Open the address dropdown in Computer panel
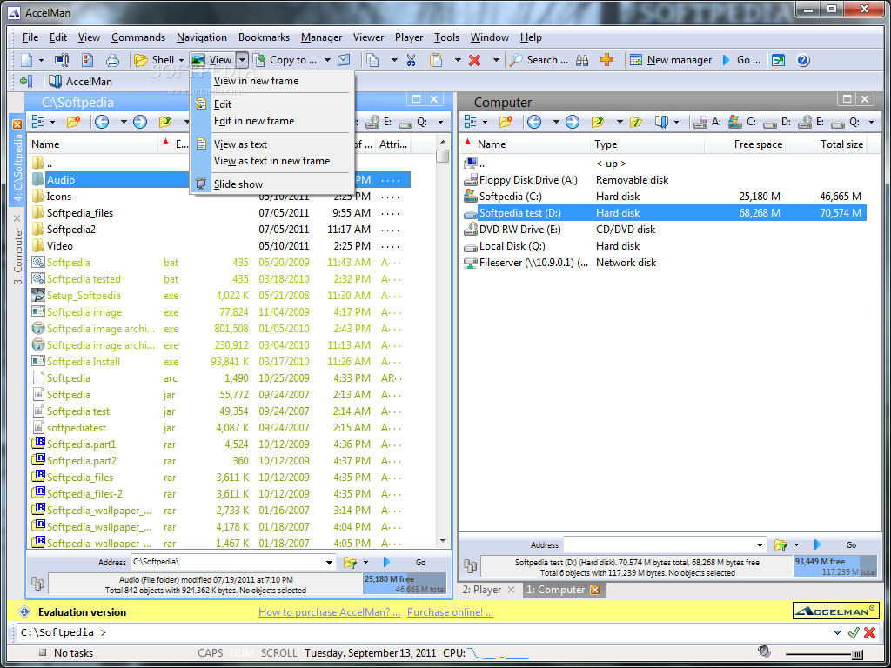The width and height of the screenshot is (891, 668). (760, 544)
